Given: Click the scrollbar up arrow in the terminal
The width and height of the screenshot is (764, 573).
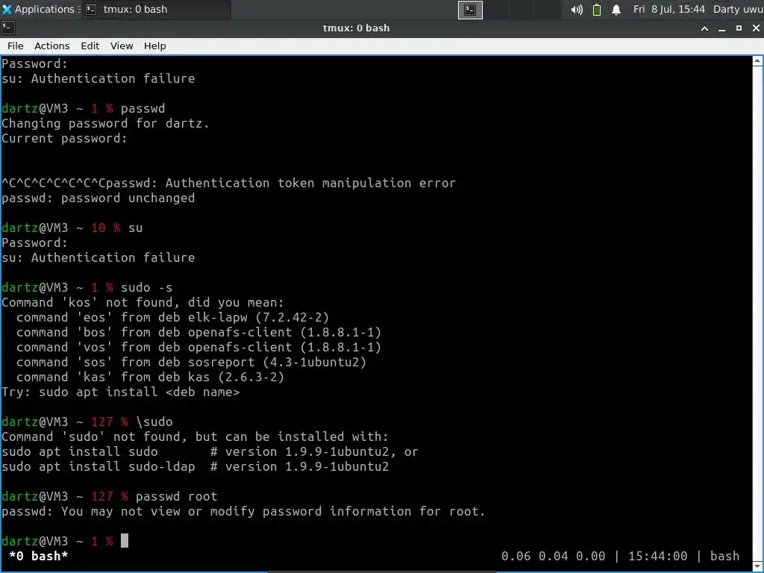Looking at the screenshot, I should point(757,61).
